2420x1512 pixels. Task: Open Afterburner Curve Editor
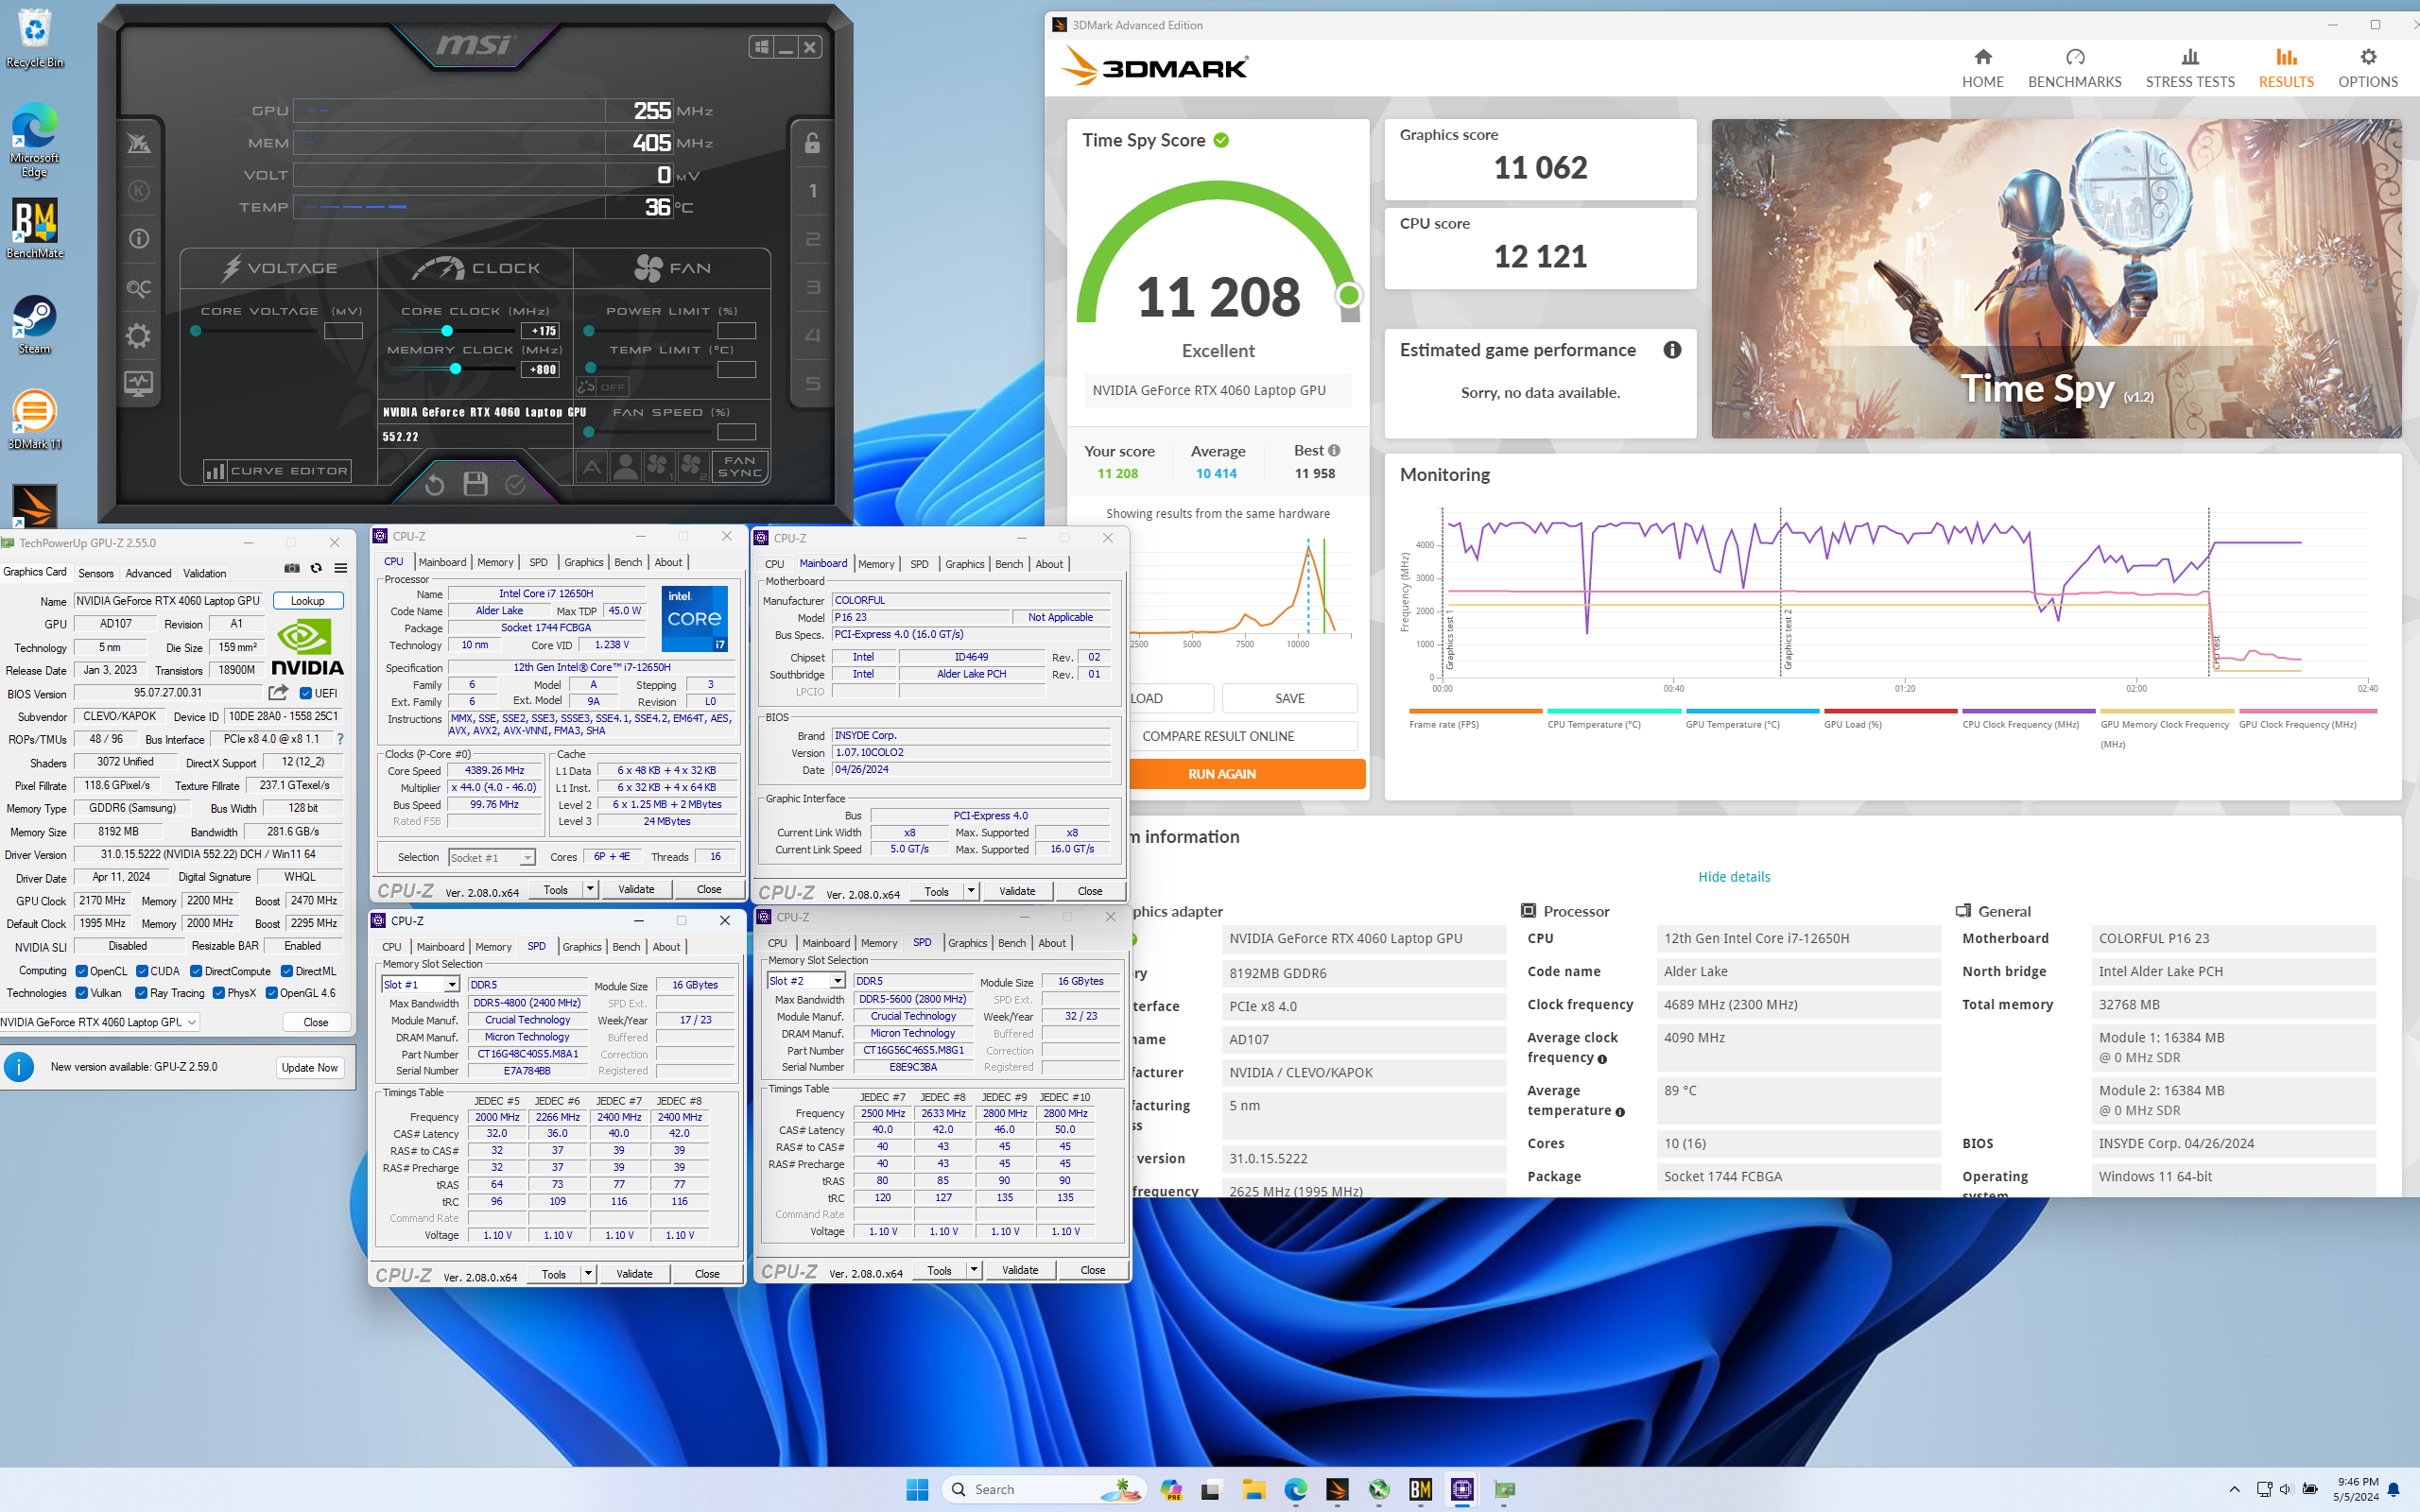[277, 471]
